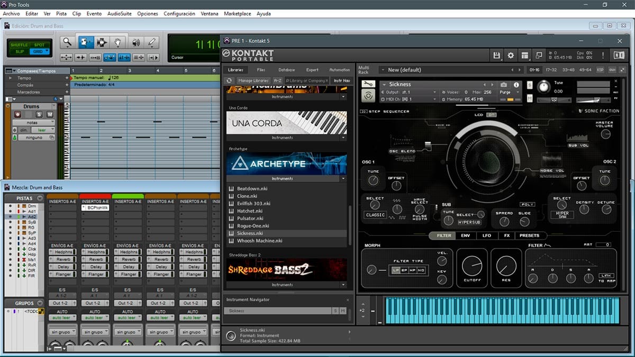Enable Slip edit mode

point(20,51)
